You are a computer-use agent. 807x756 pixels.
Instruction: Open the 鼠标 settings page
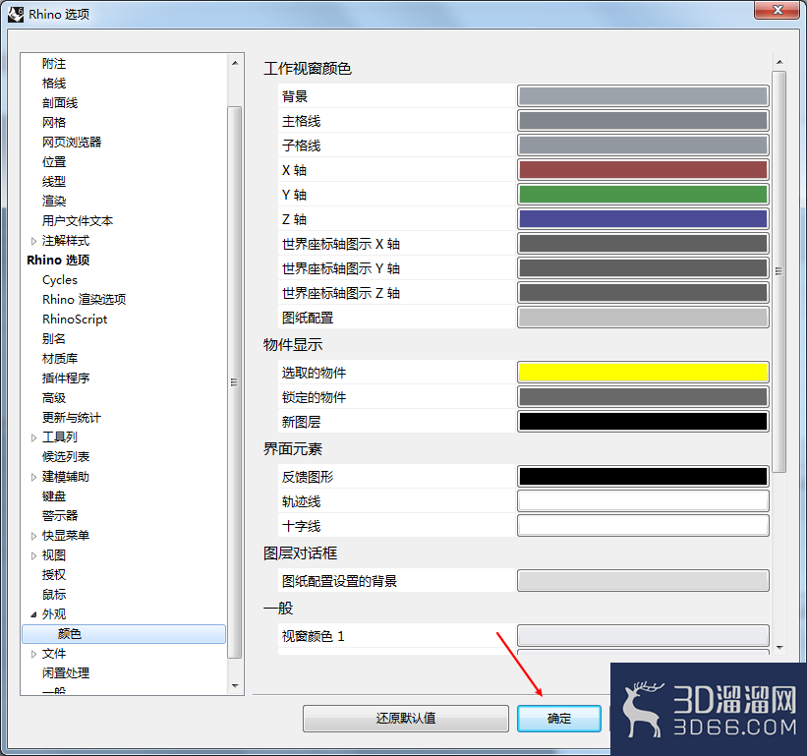click(54, 595)
